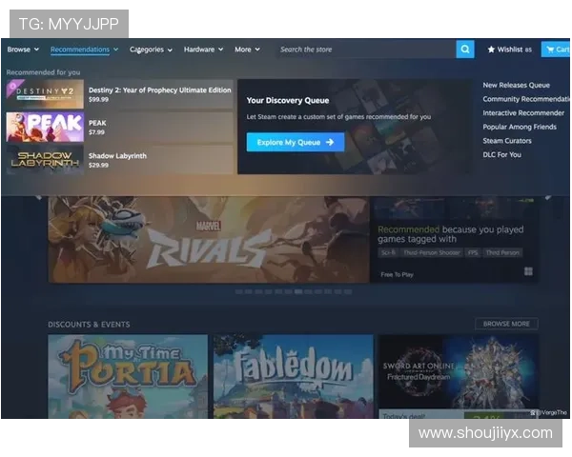
Task: Expand the Browse dropdown menu
Action: tap(22, 50)
